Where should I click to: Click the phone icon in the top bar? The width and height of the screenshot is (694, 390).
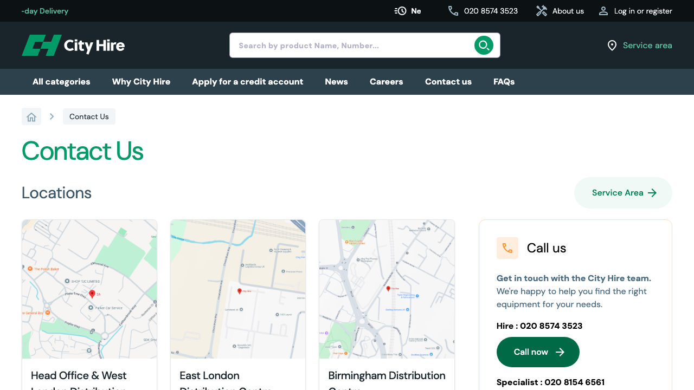(453, 11)
